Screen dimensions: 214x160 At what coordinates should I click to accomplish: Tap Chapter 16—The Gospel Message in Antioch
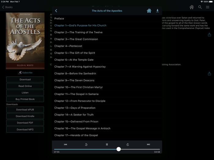pyautogui.click(x=107, y=128)
